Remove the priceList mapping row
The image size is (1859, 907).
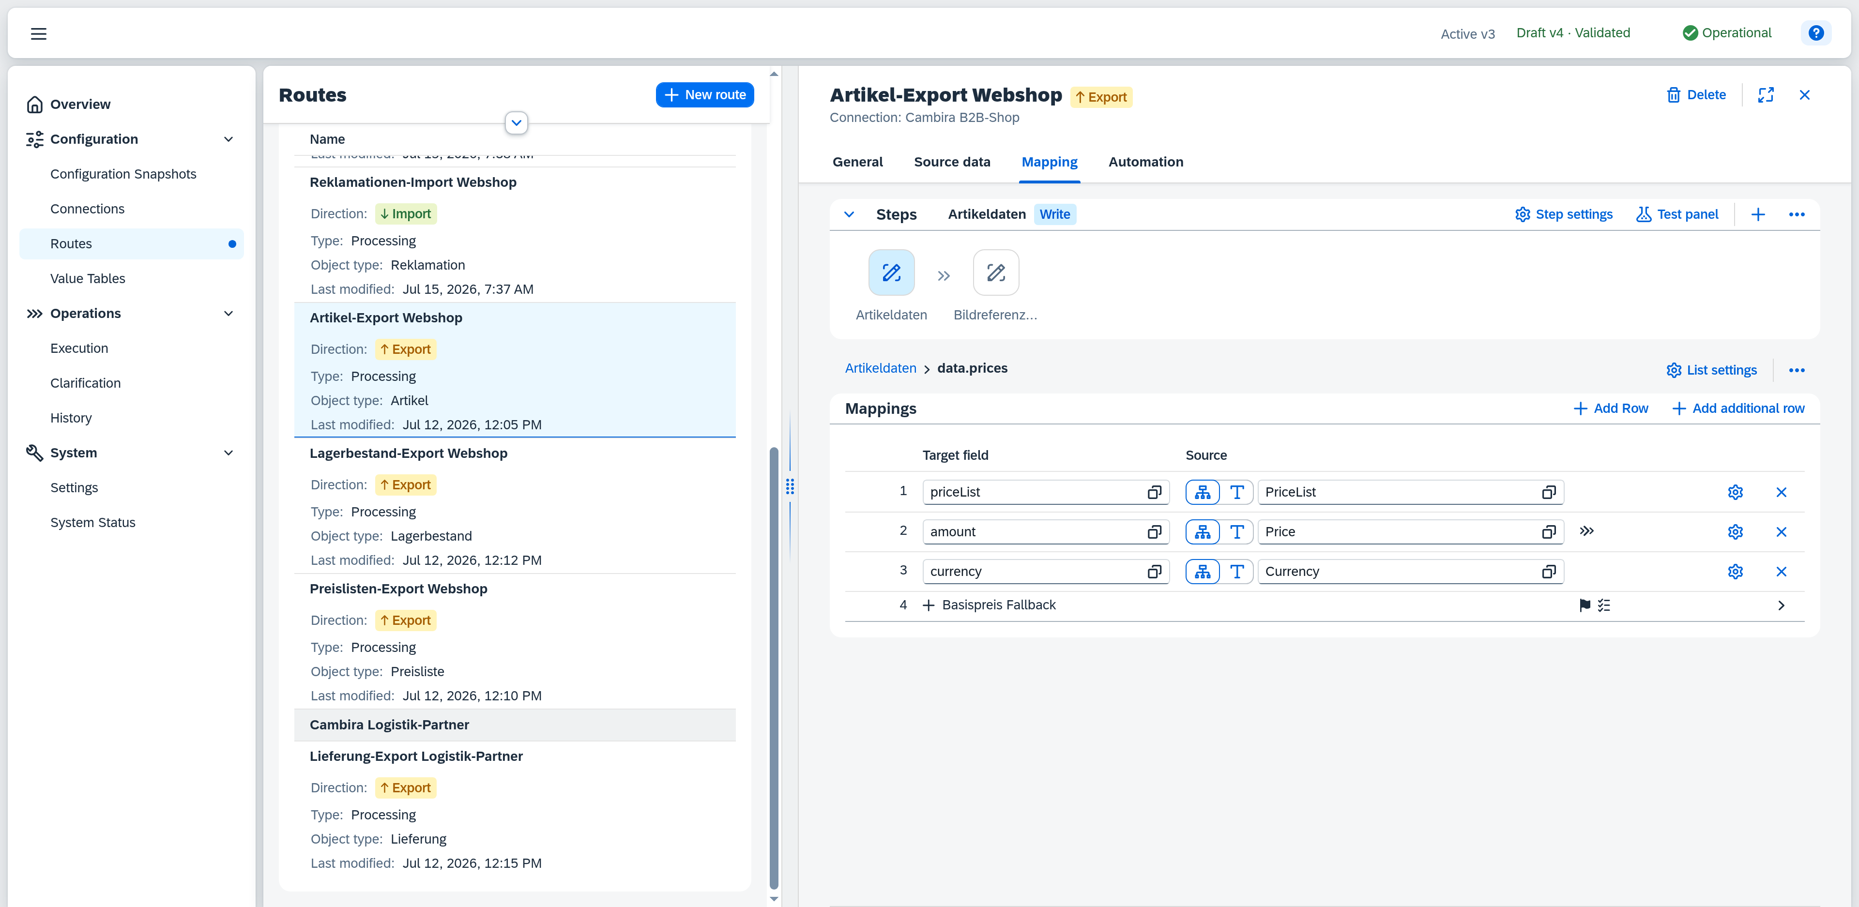point(1781,492)
